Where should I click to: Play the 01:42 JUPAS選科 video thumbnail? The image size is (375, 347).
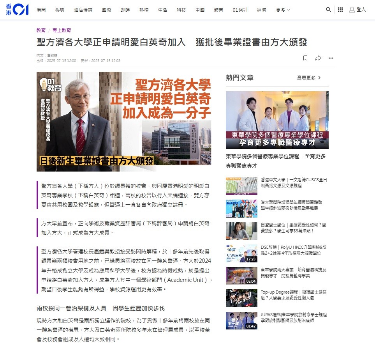(x=241, y=320)
